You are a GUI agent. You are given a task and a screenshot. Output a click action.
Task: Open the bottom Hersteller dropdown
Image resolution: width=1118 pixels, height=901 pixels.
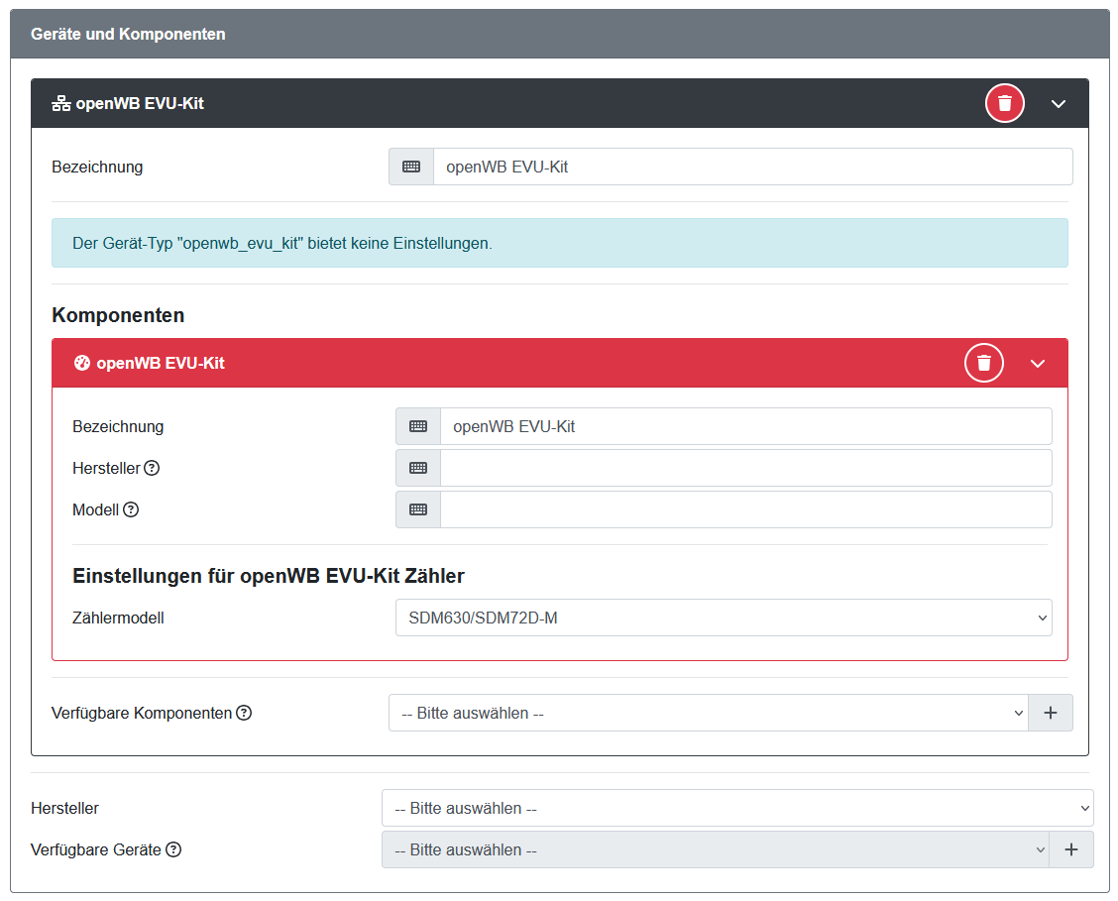click(737, 809)
